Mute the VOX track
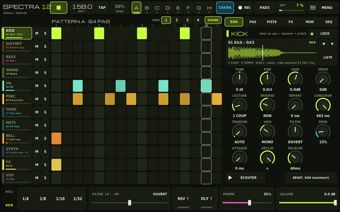 (37, 178)
